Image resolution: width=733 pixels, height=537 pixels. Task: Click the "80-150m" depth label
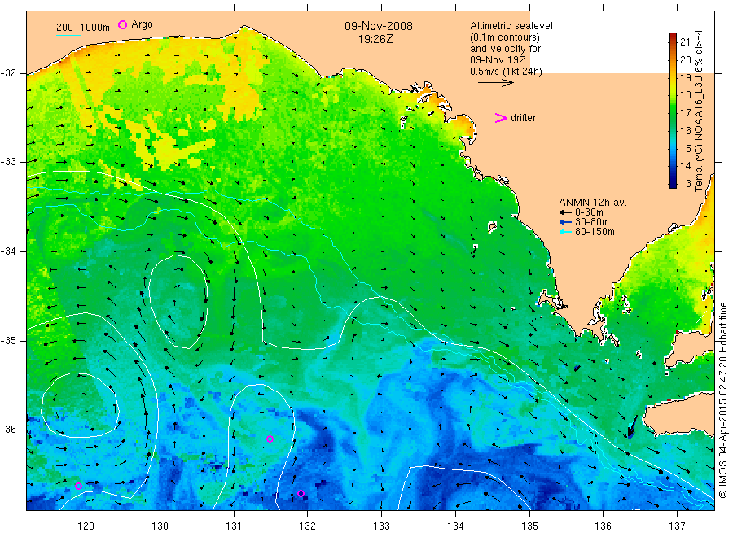coord(595,232)
